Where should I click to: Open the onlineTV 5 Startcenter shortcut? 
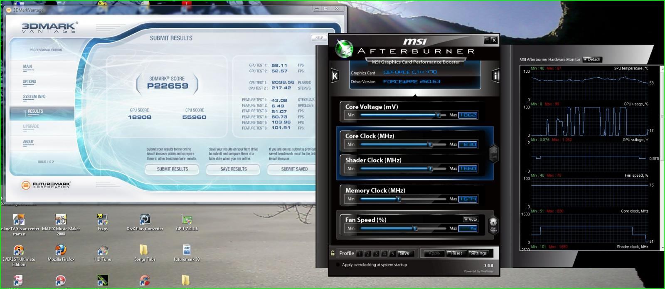(19, 225)
